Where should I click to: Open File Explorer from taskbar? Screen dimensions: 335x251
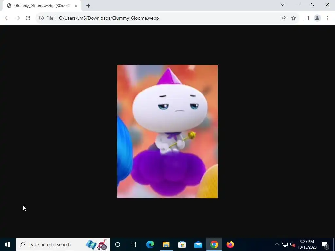[166, 244]
